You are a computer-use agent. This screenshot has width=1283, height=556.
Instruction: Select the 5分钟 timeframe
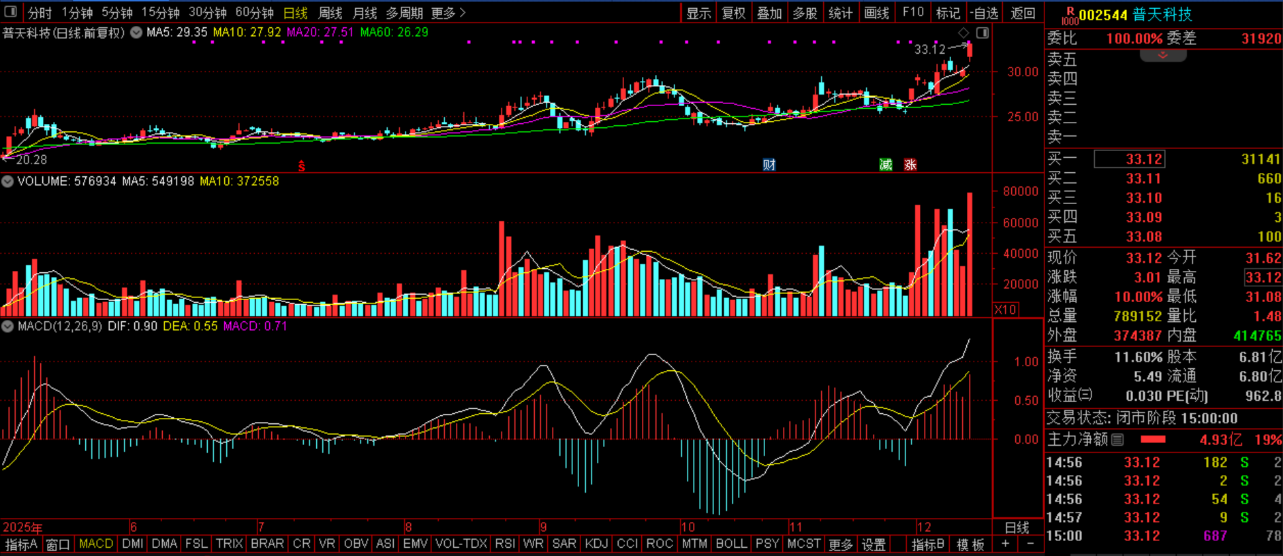pos(117,13)
